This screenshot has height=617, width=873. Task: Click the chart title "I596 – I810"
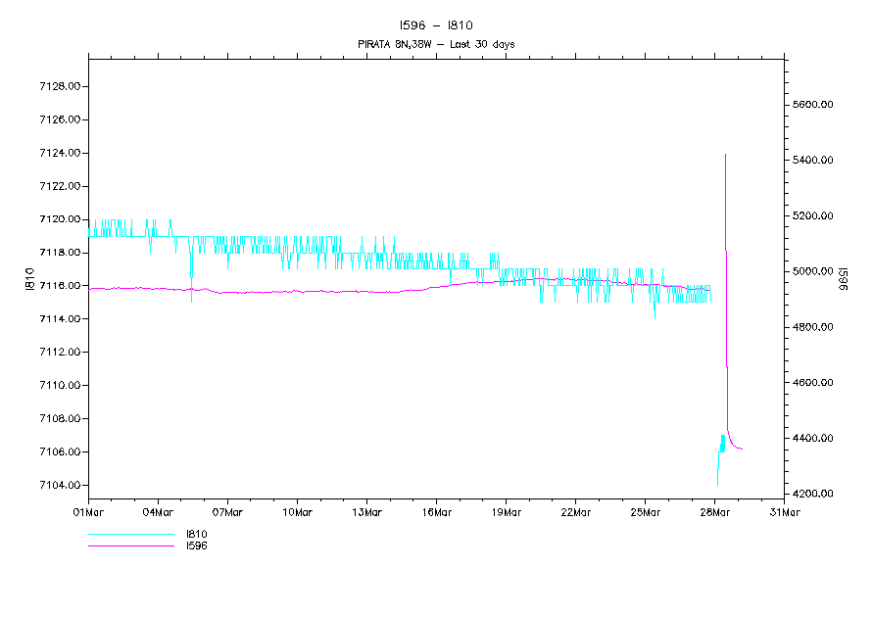tap(436, 25)
